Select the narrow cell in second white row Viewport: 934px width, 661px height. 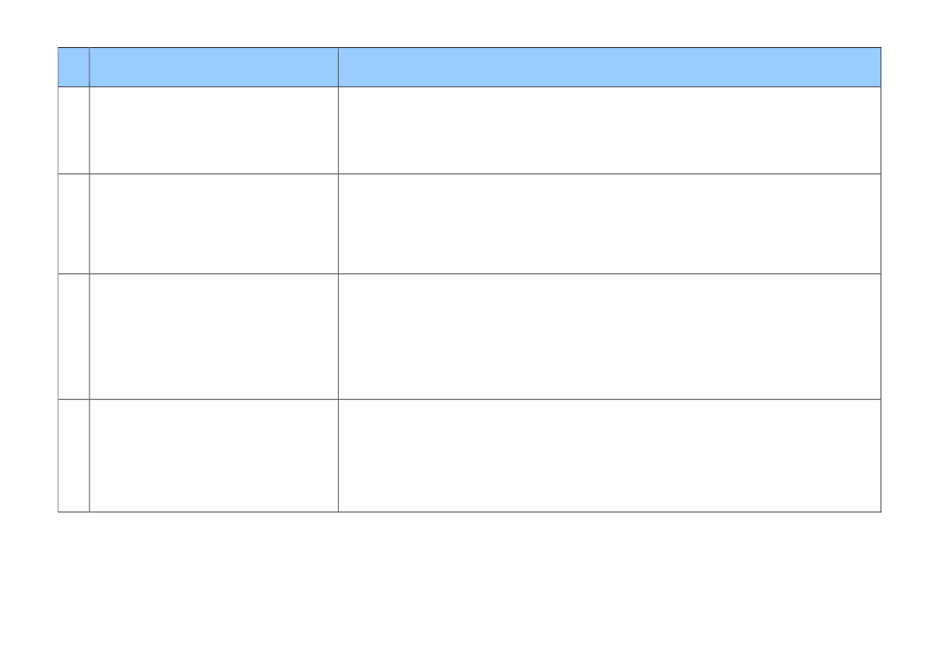pos(74,224)
